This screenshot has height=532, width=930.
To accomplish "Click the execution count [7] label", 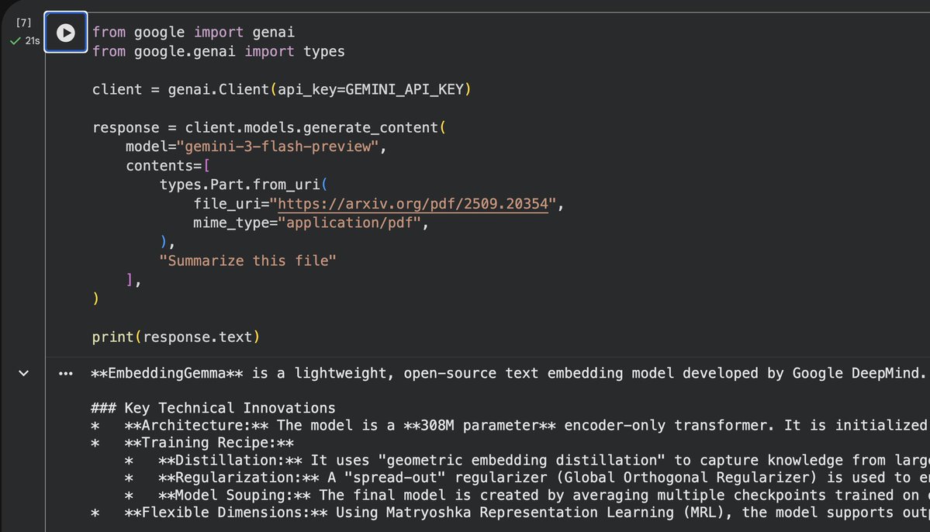I will click(x=24, y=22).
